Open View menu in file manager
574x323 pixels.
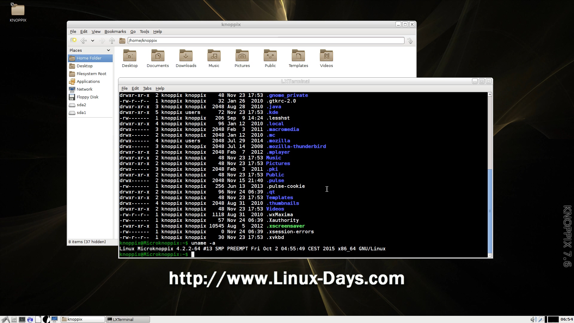pyautogui.click(x=96, y=31)
